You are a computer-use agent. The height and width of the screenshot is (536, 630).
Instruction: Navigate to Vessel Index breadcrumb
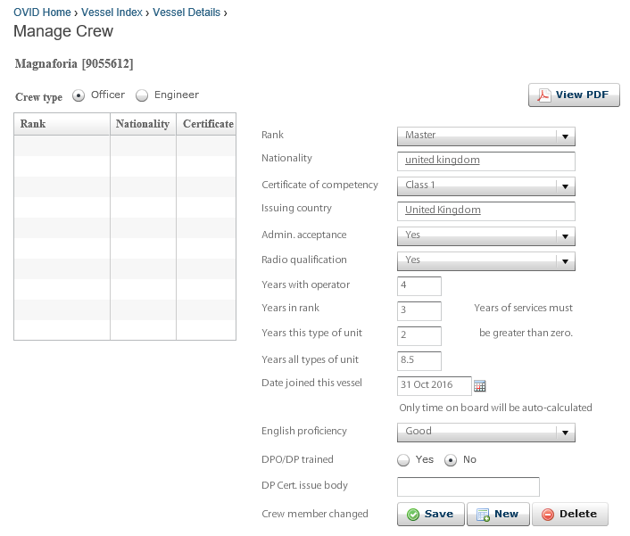pyautogui.click(x=112, y=12)
